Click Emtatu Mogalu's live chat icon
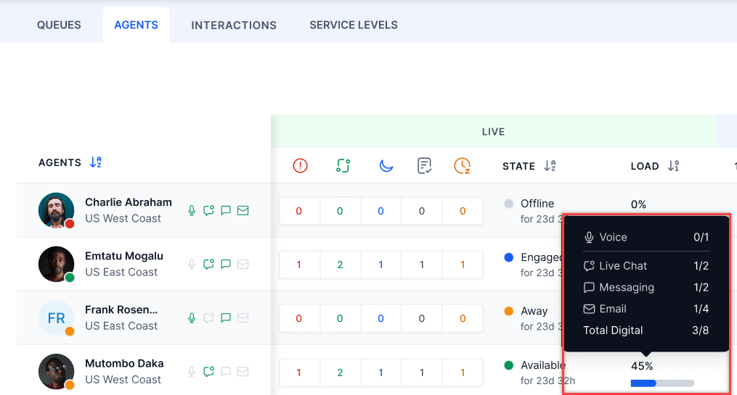The height and width of the screenshot is (395, 737). [x=209, y=265]
